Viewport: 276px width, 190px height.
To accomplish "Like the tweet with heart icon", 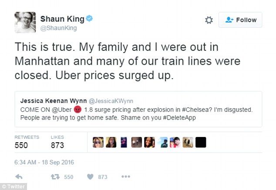I will [x=90, y=177].
